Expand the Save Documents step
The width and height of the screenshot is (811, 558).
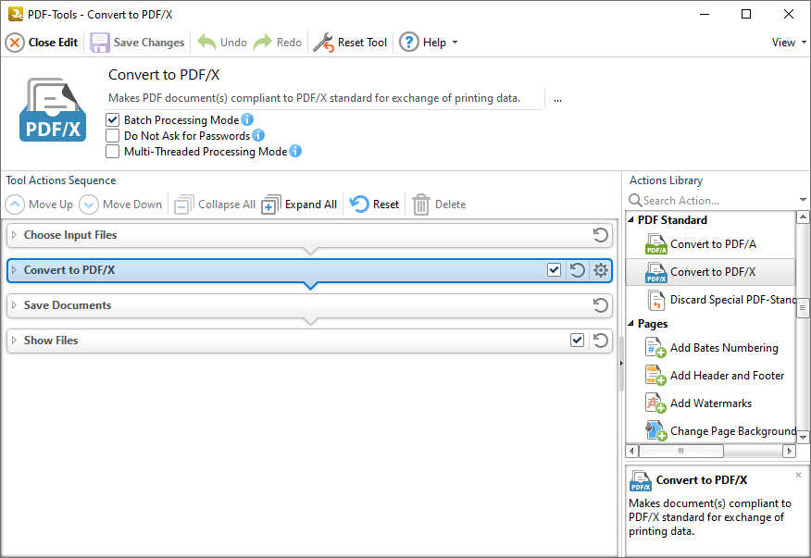pyautogui.click(x=15, y=305)
